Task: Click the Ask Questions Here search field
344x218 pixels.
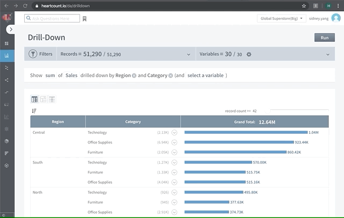Action: [x=52, y=18]
